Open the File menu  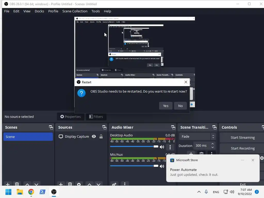[7, 11]
